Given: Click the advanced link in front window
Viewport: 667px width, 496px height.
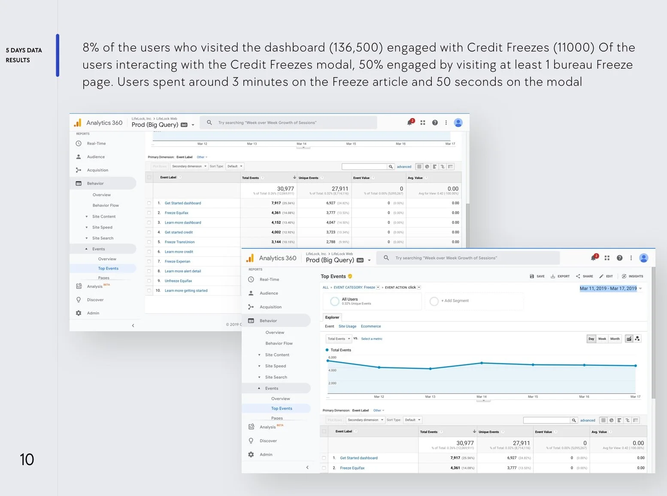Looking at the screenshot, I should [588, 420].
